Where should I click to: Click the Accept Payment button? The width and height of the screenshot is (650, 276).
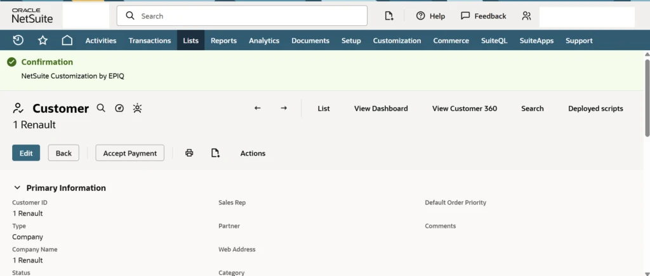(x=129, y=153)
